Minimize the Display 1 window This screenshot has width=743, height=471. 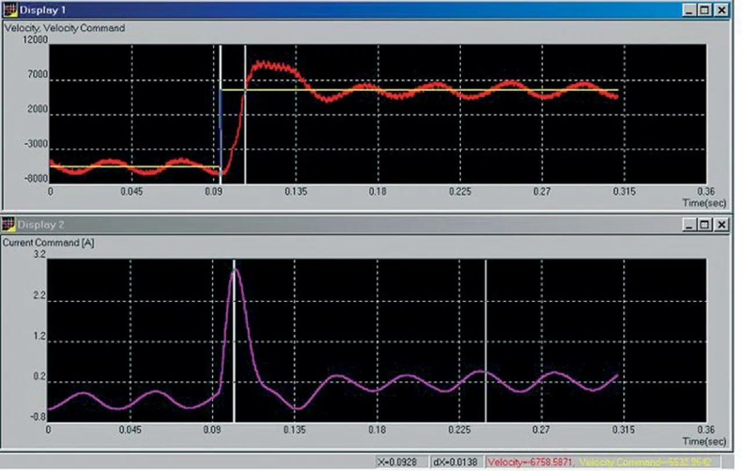[x=689, y=10]
